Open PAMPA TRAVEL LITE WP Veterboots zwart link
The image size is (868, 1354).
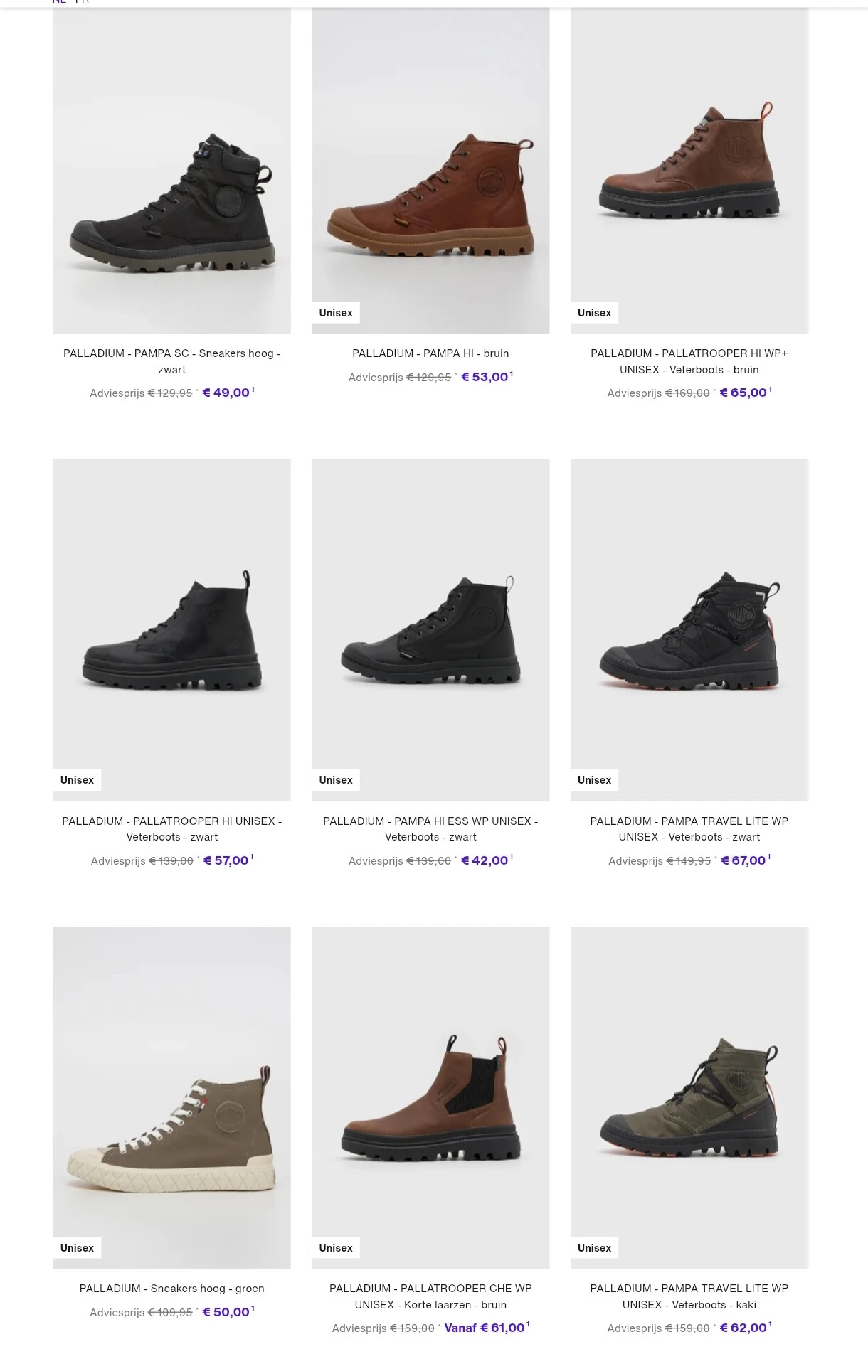click(x=689, y=829)
